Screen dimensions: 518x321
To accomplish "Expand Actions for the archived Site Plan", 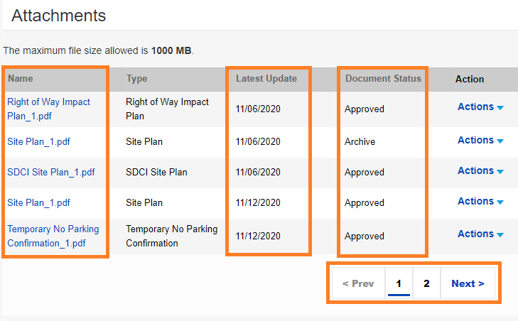I will click(480, 141).
